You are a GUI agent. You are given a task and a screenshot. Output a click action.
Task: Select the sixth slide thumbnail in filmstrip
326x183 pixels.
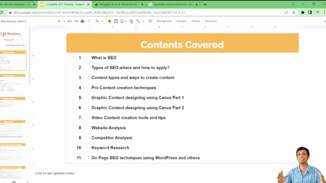click(13, 152)
